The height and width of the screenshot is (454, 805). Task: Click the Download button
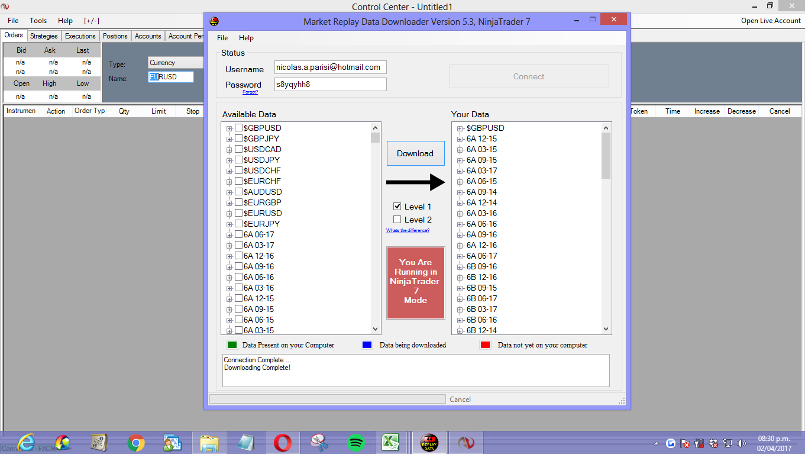pyautogui.click(x=415, y=153)
